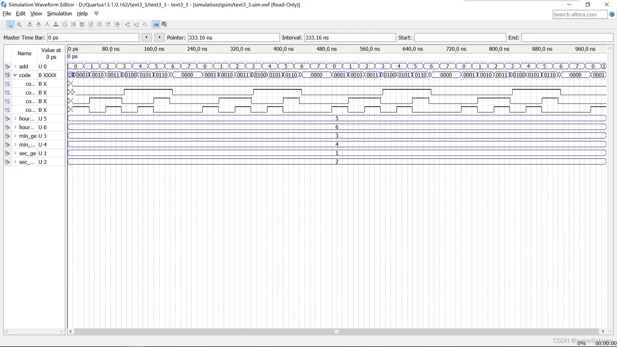Image resolution: width=617 pixels, height=347 pixels.
Task: Expand the sec_ge signal group
Action: click(15, 153)
